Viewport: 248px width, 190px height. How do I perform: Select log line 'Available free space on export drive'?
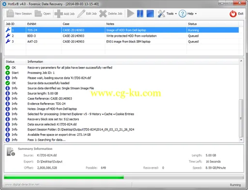[x=59, y=134]
